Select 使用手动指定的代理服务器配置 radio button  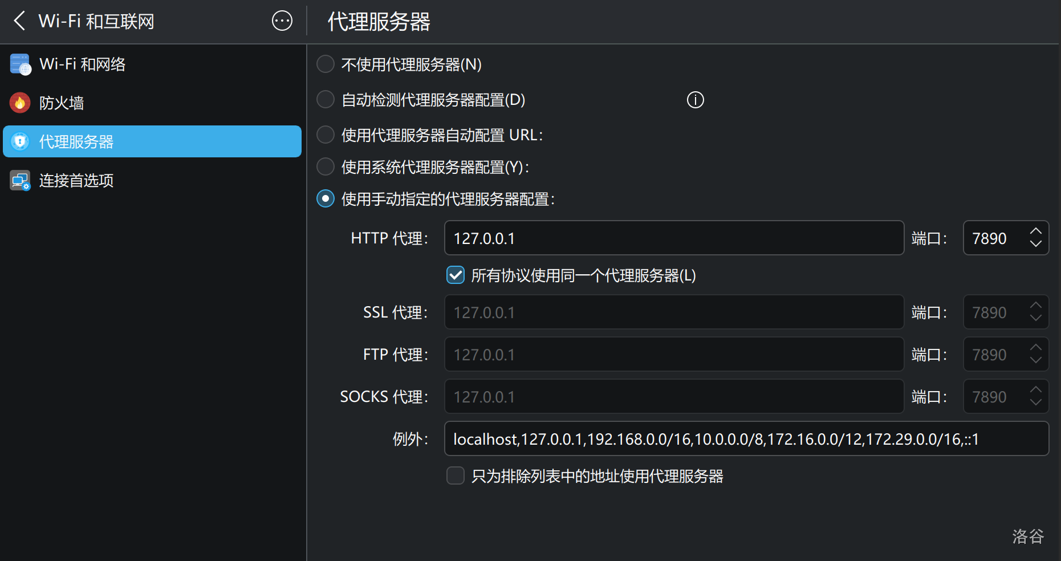point(326,199)
